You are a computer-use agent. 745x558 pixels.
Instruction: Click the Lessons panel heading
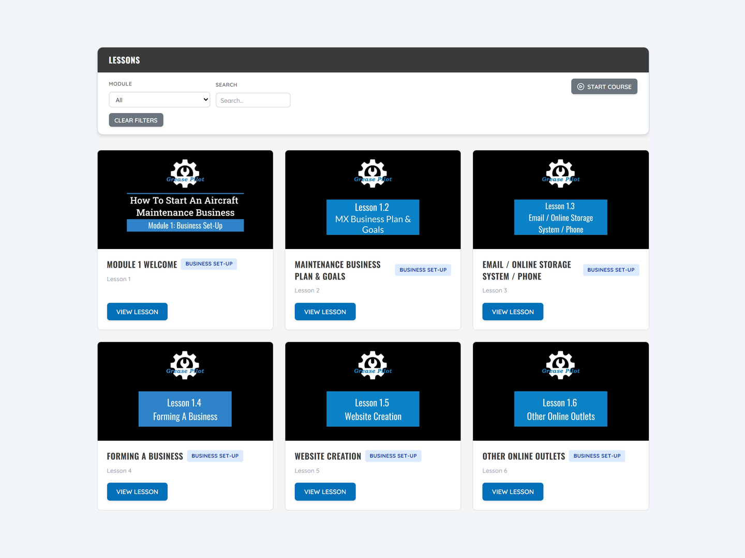124,60
